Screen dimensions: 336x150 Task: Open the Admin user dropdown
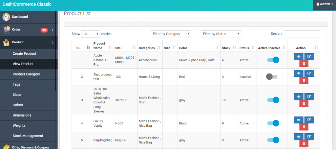tap(325, 4)
